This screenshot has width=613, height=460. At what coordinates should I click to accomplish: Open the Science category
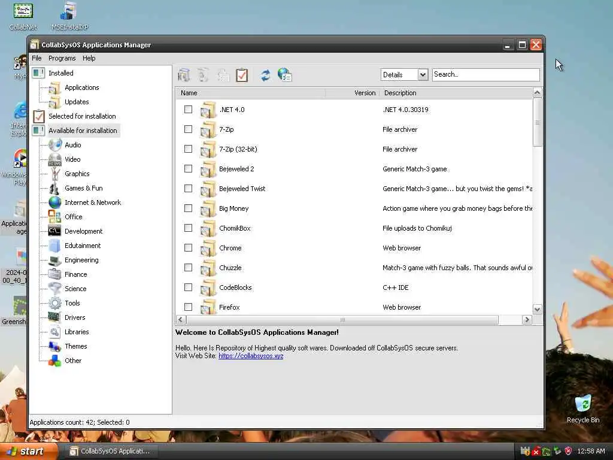click(x=75, y=289)
